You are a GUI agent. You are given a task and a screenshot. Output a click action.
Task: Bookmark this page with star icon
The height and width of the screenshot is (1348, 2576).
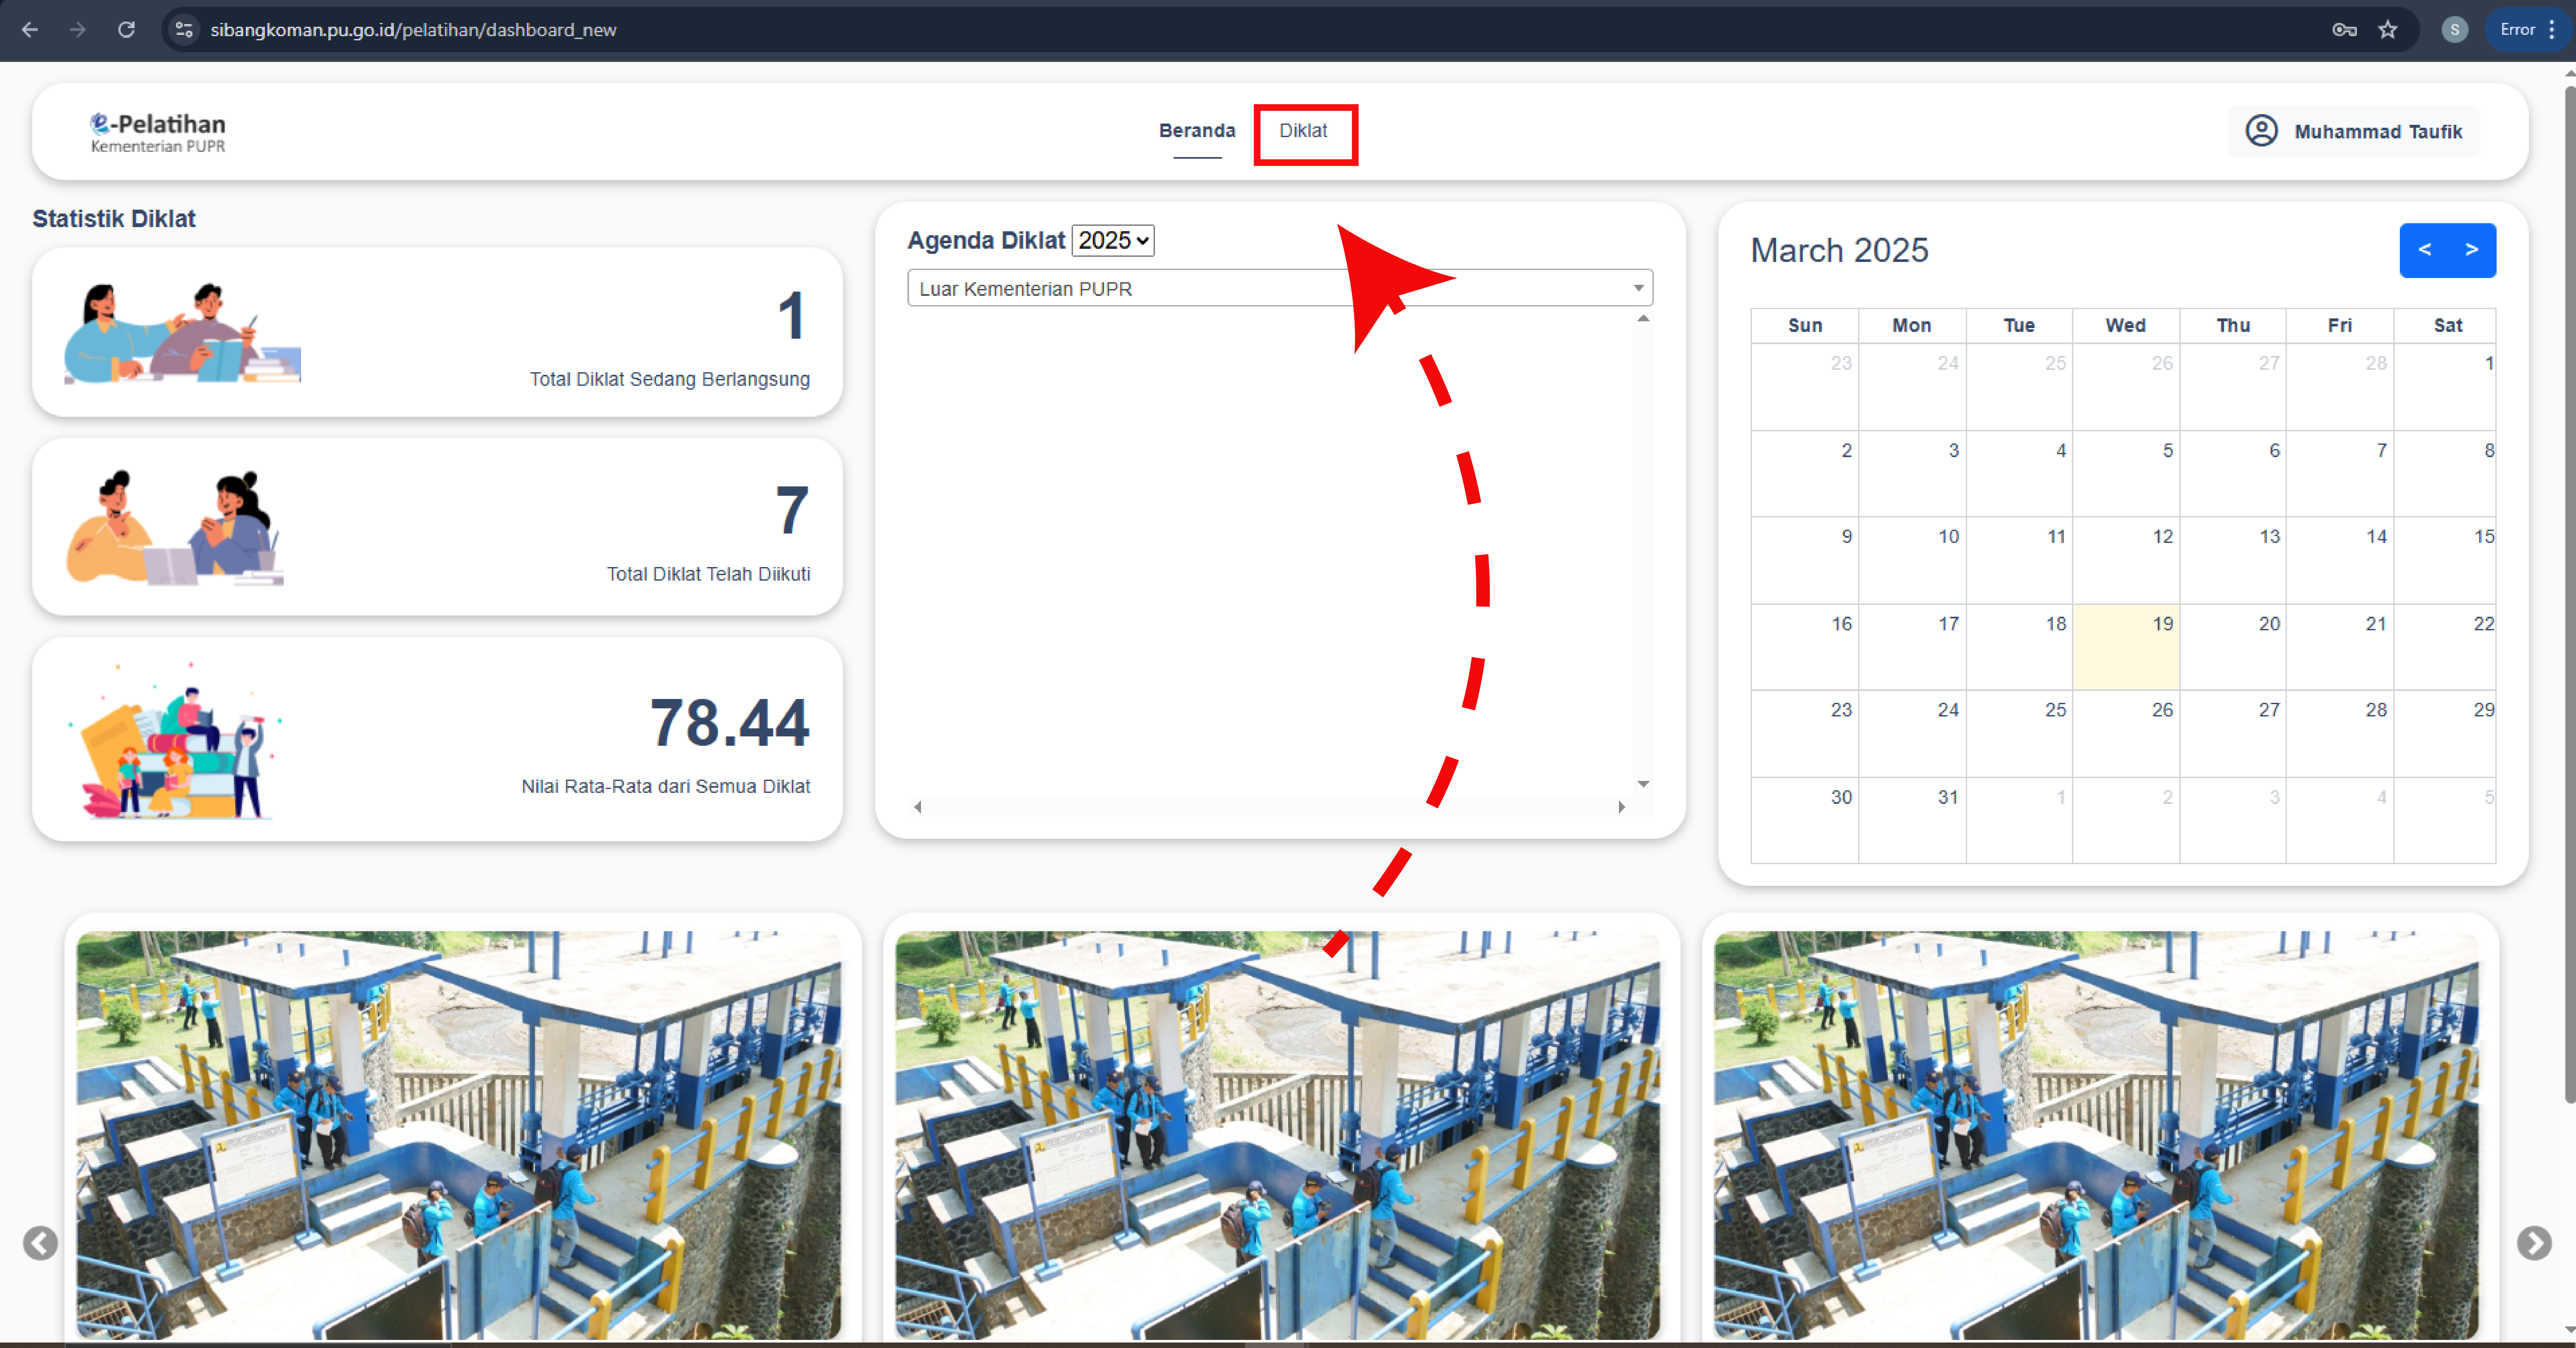(x=2388, y=30)
